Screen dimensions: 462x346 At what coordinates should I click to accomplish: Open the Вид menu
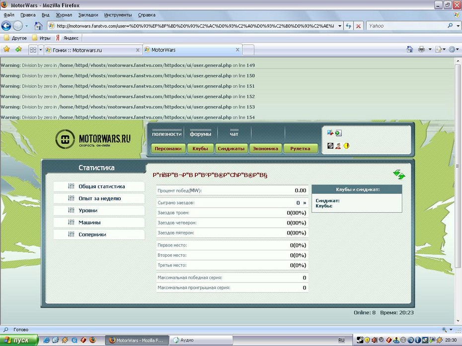point(45,15)
